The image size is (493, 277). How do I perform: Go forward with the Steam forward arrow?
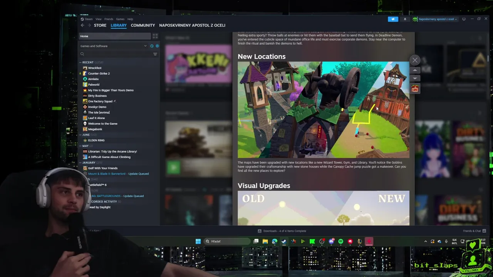click(89, 25)
